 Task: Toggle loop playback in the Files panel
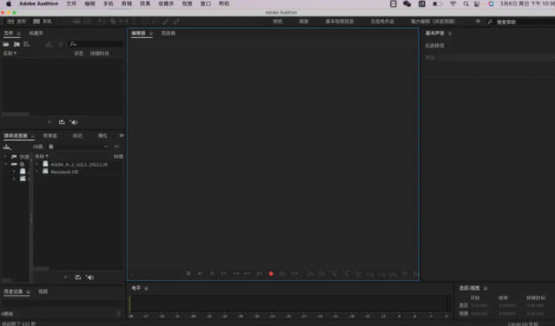pyautogui.click(x=62, y=122)
